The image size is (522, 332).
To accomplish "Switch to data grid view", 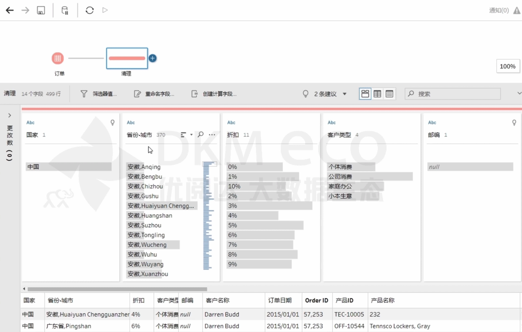I will pyautogui.click(x=377, y=94).
